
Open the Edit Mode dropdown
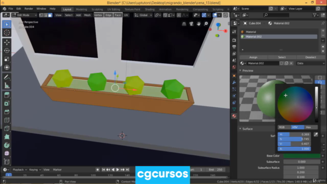point(25,15)
